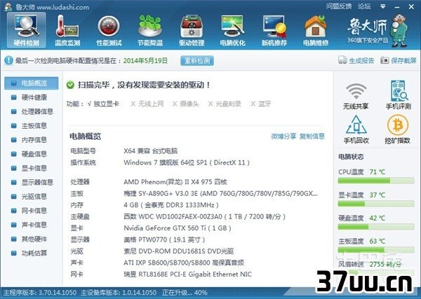Click 保存截屏 save screenshot
The width and height of the screenshot is (421, 299).
click(398, 60)
